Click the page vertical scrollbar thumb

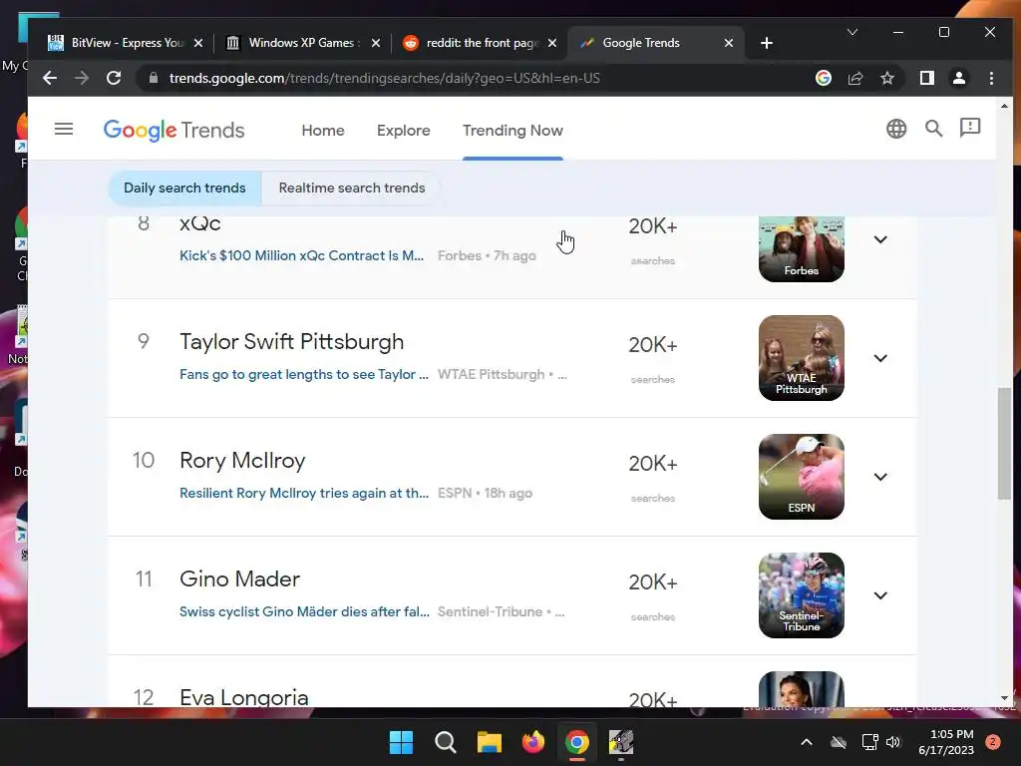1004,444
